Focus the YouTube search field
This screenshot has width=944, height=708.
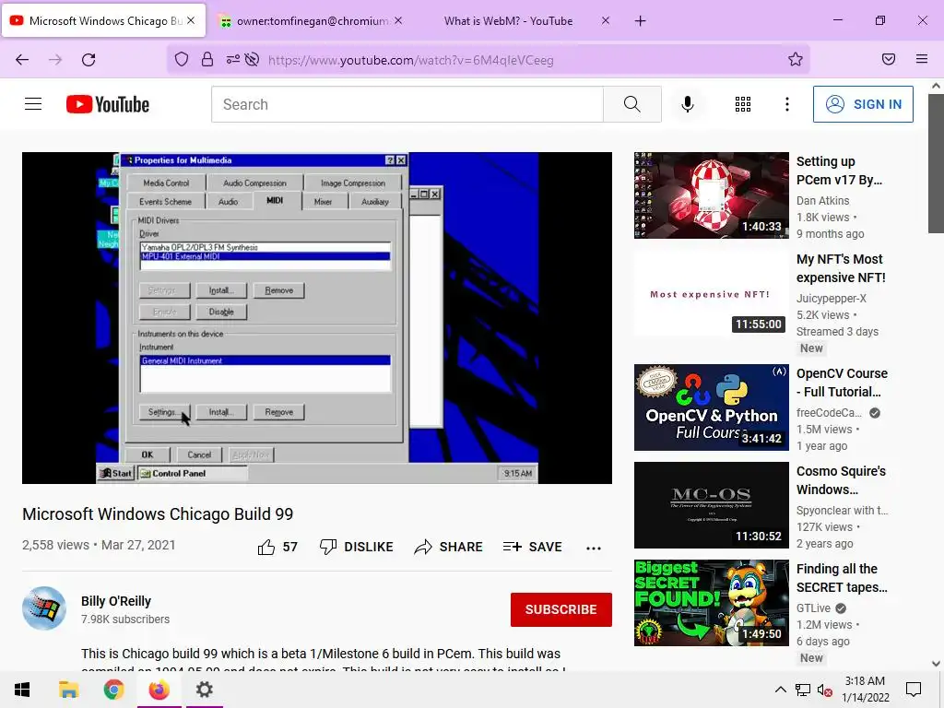(x=407, y=104)
